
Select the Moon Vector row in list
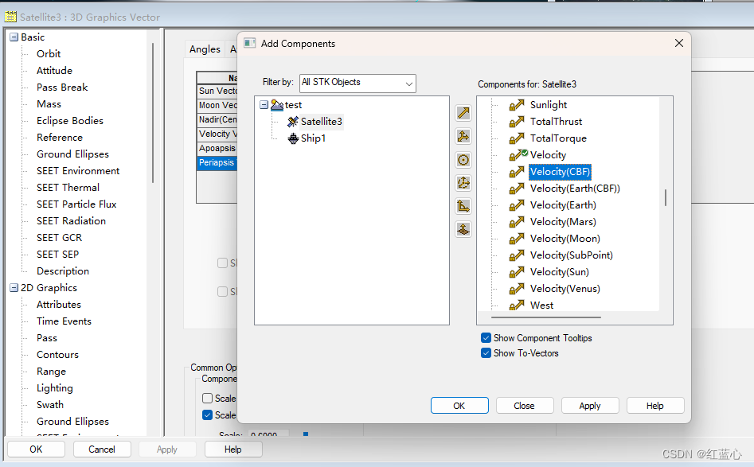(x=217, y=105)
